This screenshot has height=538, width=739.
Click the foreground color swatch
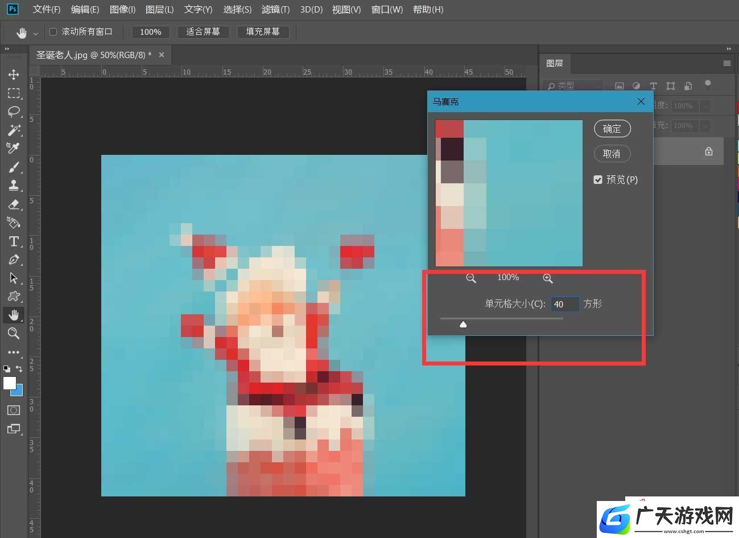click(x=10, y=383)
